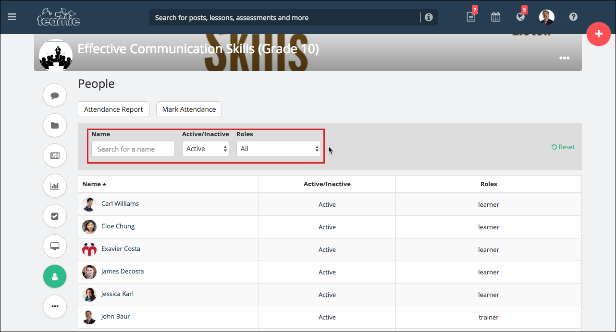This screenshot has width=616, height=332.
Task: Focus the Search for a name field
Action: point(133,149)
